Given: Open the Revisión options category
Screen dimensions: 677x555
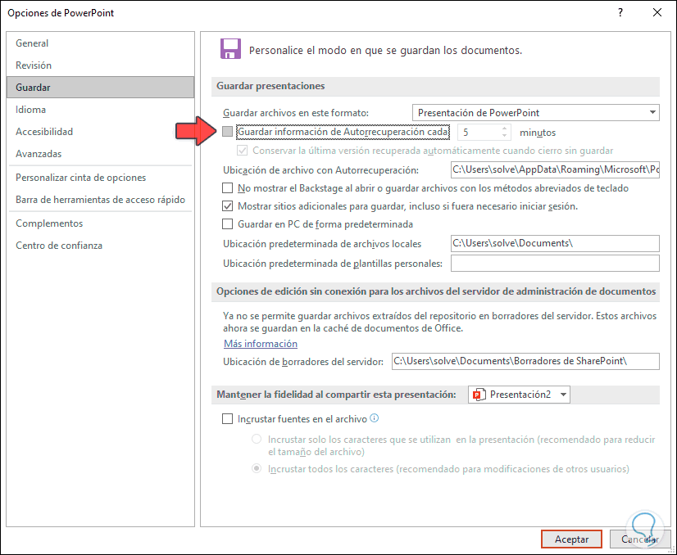Looking at the screenshot, I should coord(101,65).
